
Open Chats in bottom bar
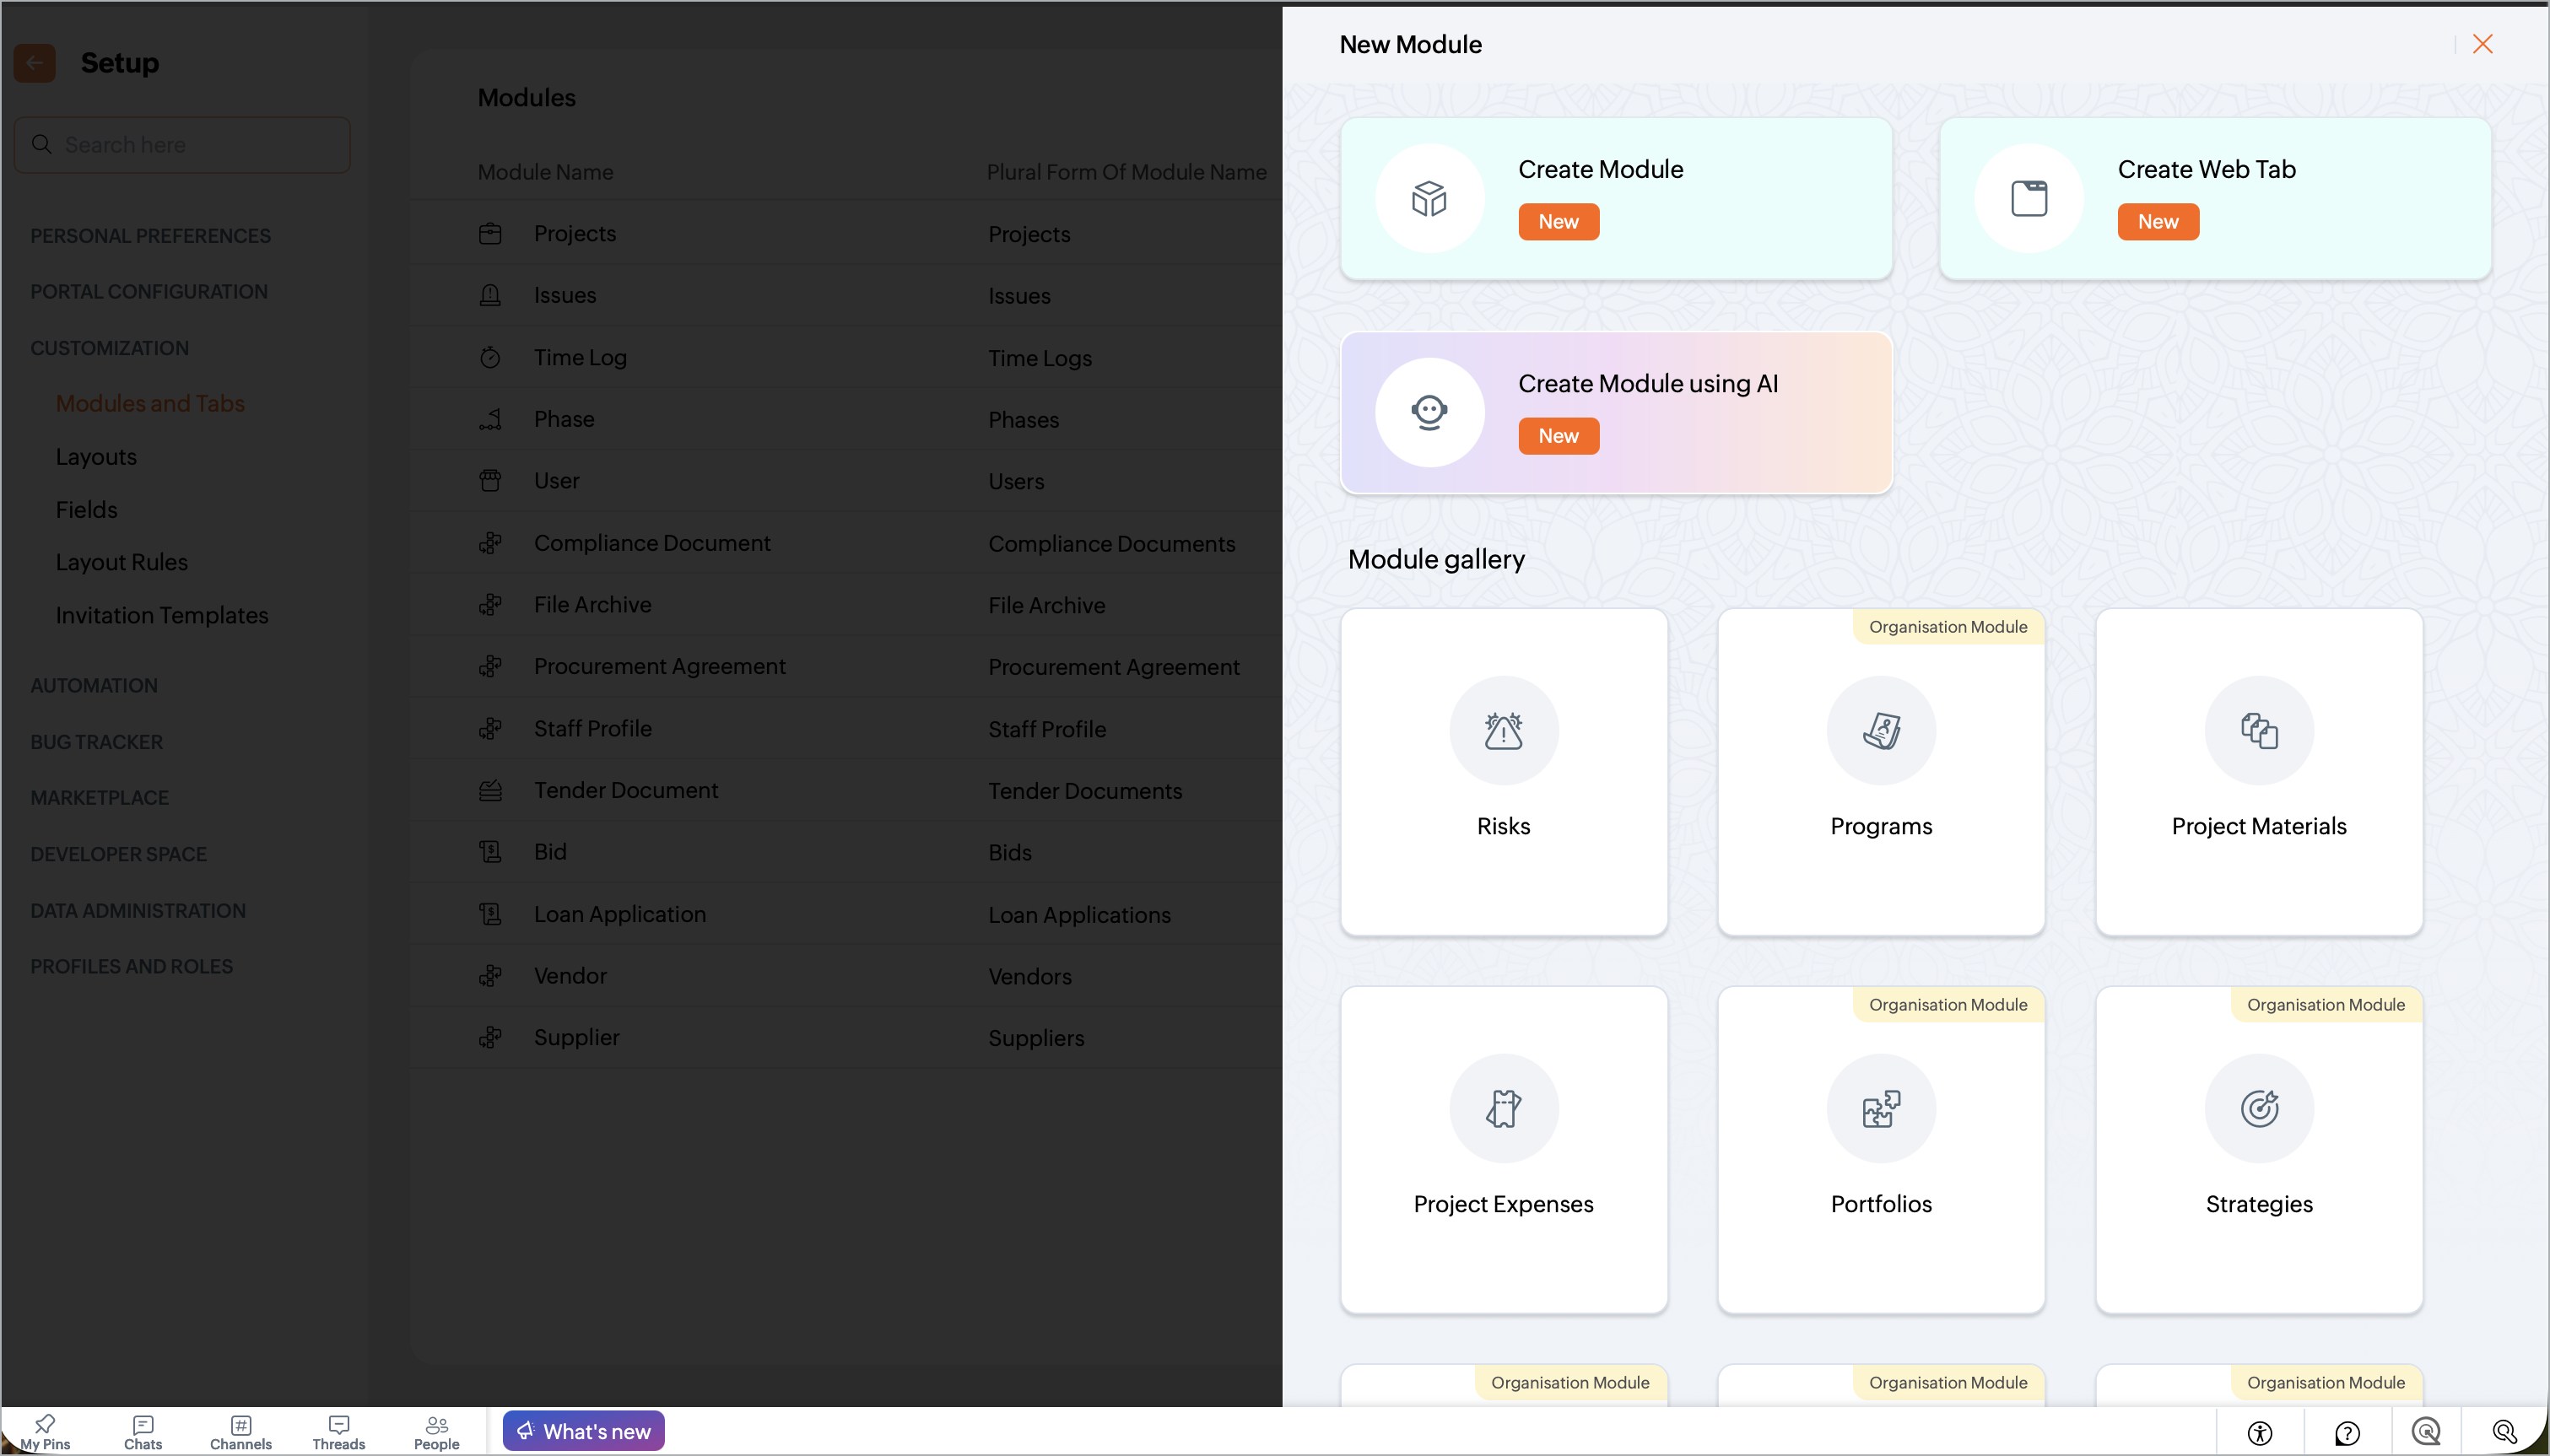click(x=143, y=1432)
